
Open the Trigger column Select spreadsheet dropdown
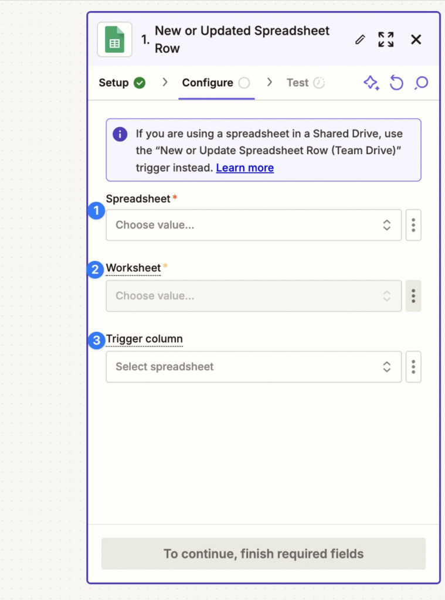pos(253,367)
